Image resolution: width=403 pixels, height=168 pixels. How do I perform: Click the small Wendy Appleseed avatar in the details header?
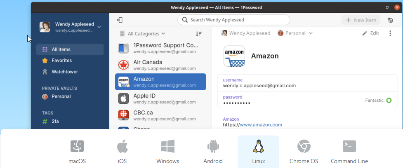(224, 33)
